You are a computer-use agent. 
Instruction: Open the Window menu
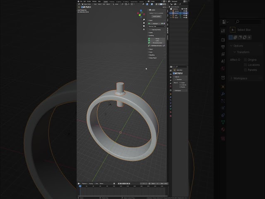(94, 1)
